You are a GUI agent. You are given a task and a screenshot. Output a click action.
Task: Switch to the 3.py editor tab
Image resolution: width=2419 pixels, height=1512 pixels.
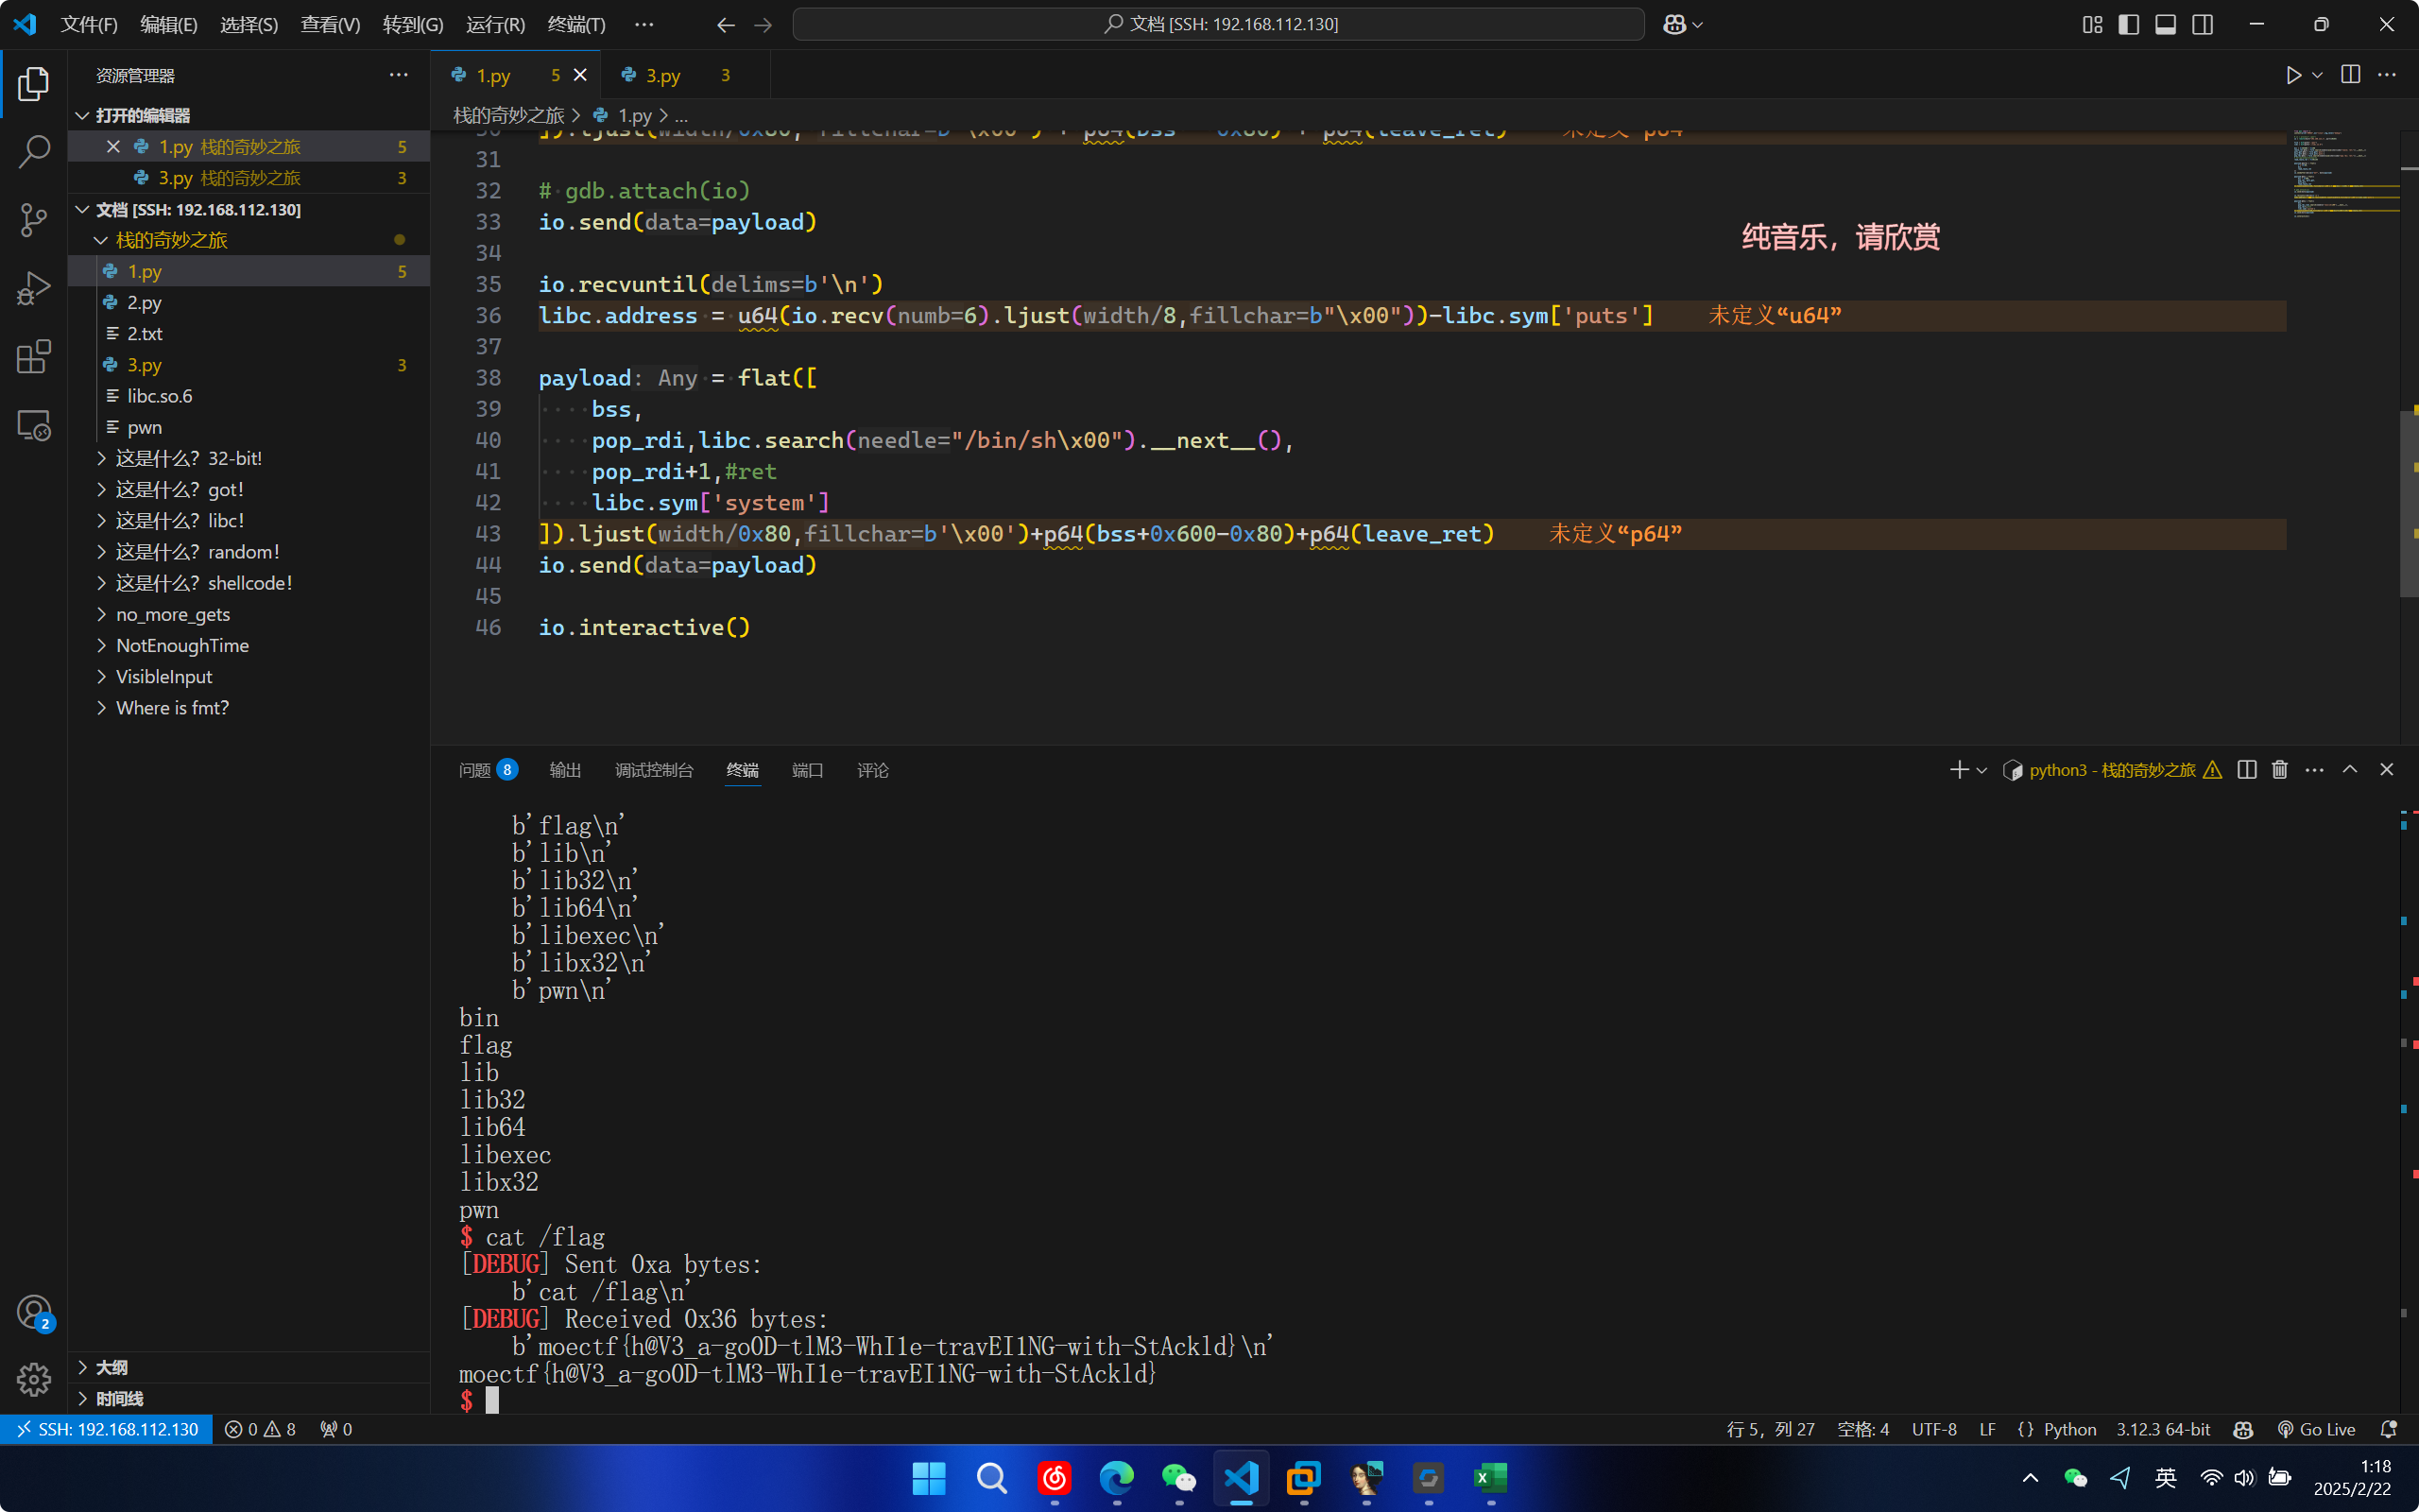[x=662, y=75]
